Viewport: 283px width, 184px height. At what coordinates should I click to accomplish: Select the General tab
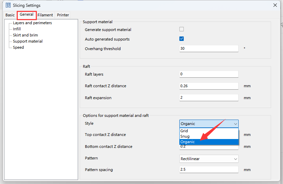[x=27, y=15]
